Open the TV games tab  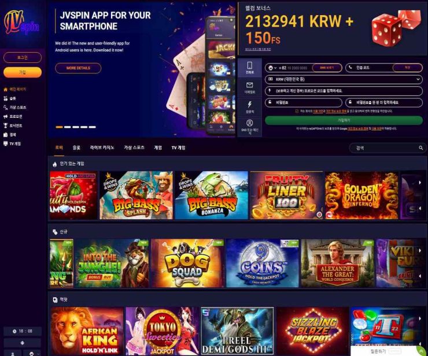[178, 147]
